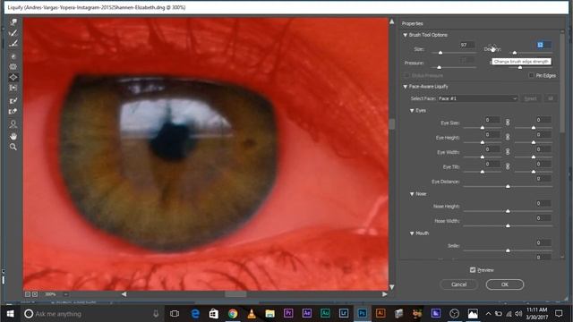Click the Nose Width value field
The height and width of the screenshot is (322, 573).
tap(543, 218)
